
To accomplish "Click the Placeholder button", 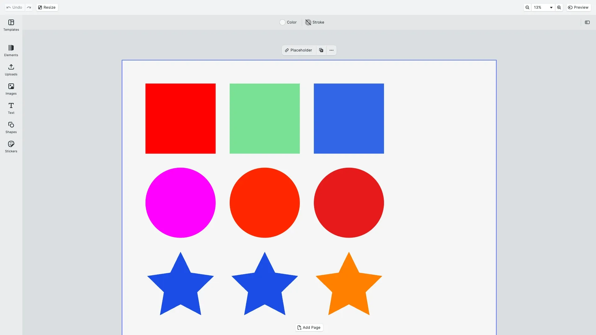I will [299, 50].
